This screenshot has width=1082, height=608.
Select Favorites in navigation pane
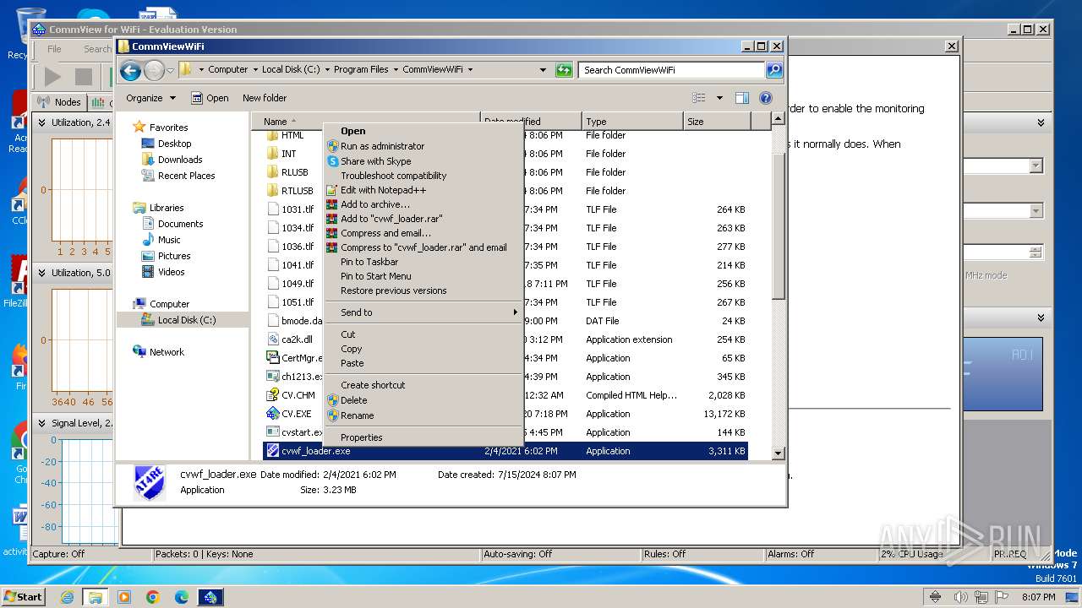(168, 128)
